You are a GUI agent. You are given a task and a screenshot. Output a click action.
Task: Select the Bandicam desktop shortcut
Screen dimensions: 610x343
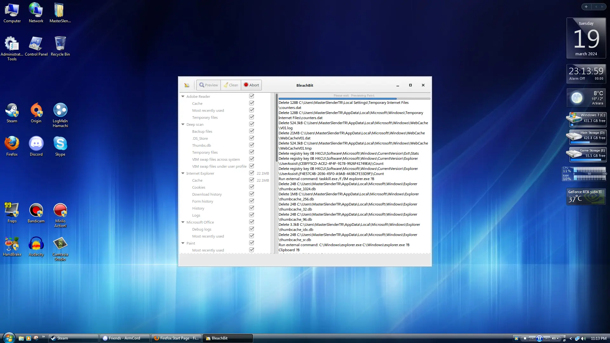tap(36, 213)
